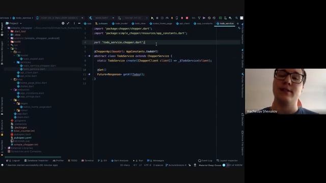Open Layout Inspector
The image size is (326, 183).
[227, 161]
